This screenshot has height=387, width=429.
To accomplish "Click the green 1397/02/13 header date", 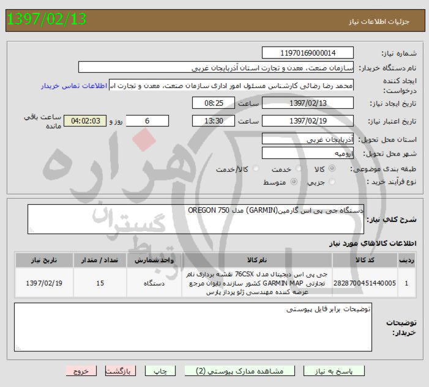I will click(x=47, y=19).
